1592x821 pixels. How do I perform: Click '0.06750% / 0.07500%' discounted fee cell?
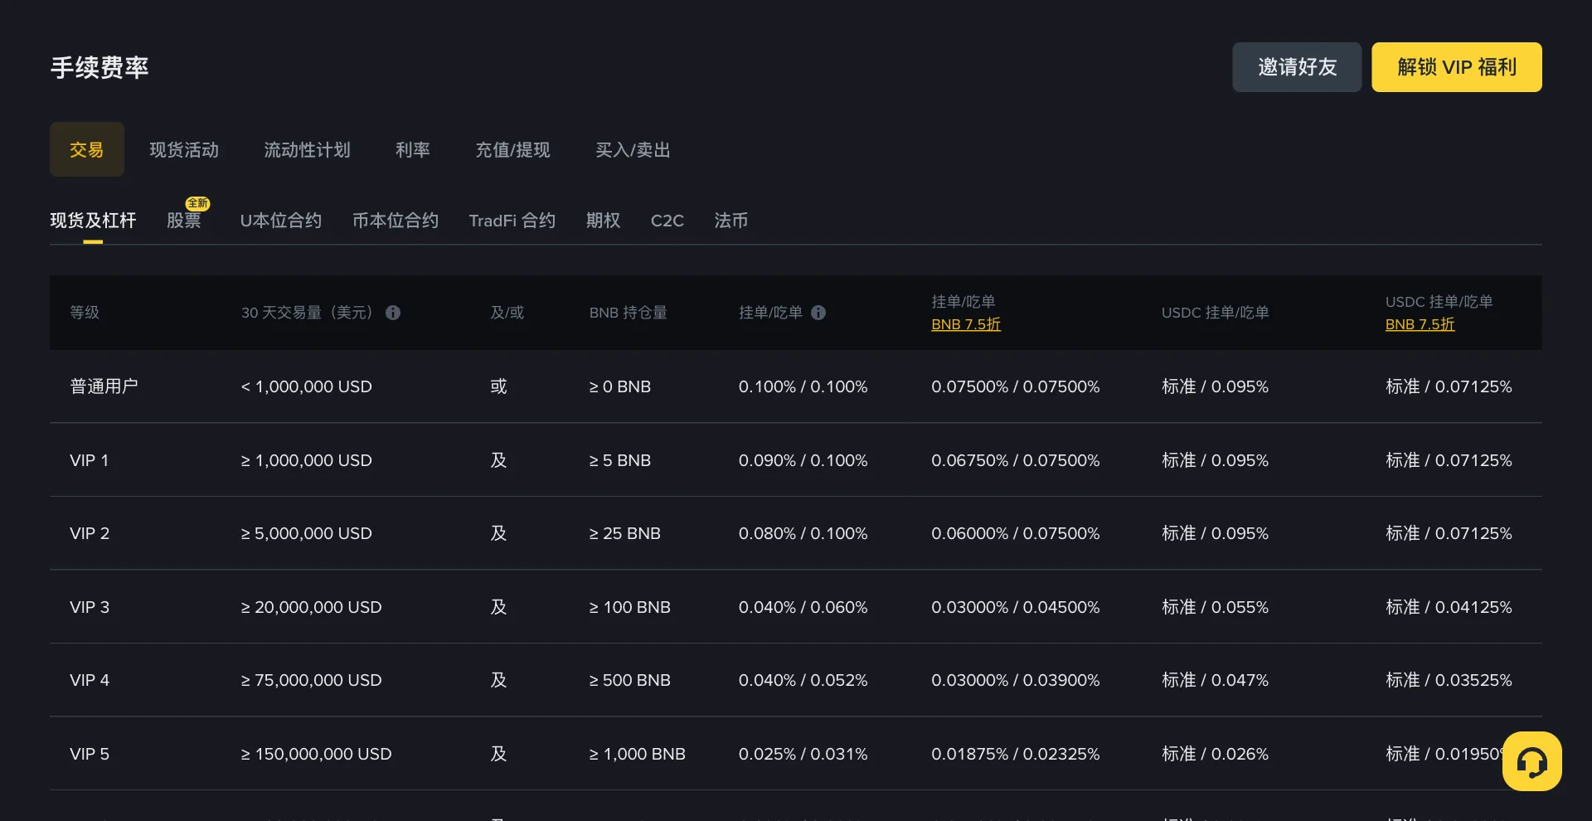tap(1015, 460)
